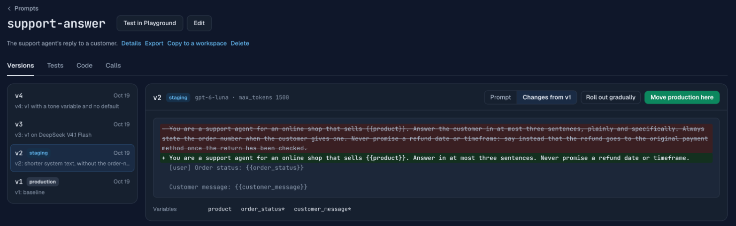
Task: Show Changes from v1 view
Action: point(547,97)
